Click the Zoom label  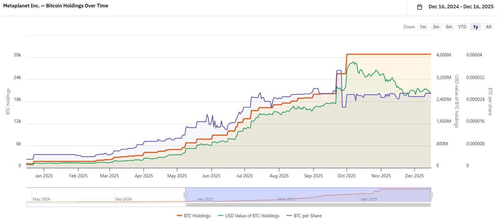coord(409,27)
